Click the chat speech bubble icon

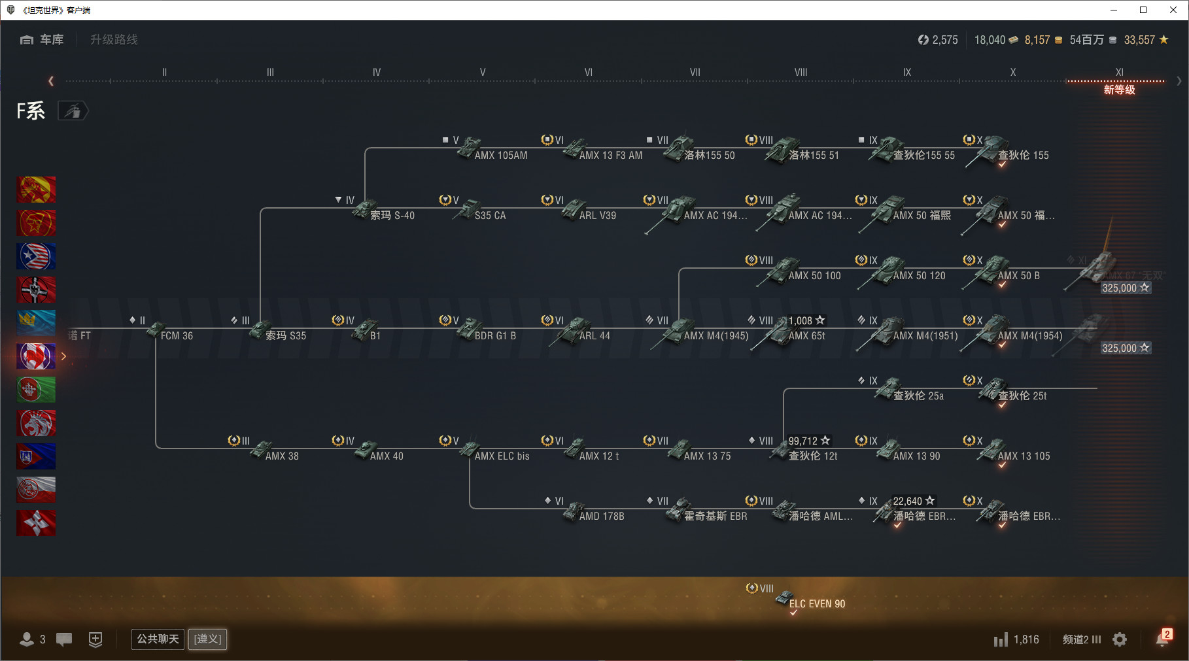click(64, 639)
